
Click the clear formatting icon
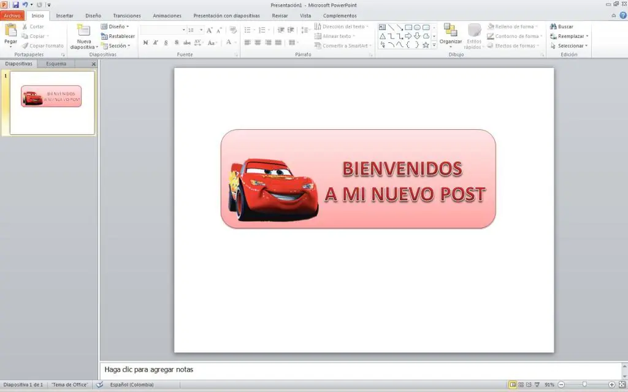(233, 30)
